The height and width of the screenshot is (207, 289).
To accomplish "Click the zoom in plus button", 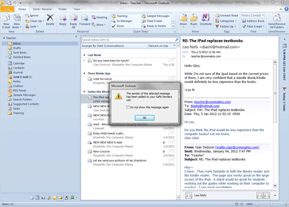I will (286, 204).
